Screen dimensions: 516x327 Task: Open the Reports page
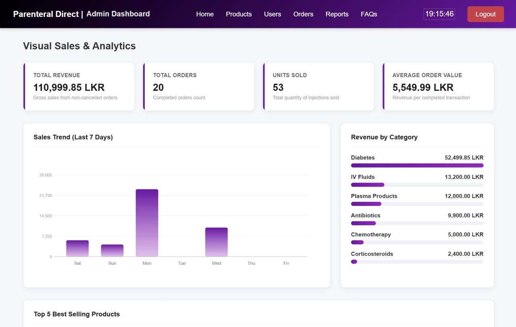(337, 14)
